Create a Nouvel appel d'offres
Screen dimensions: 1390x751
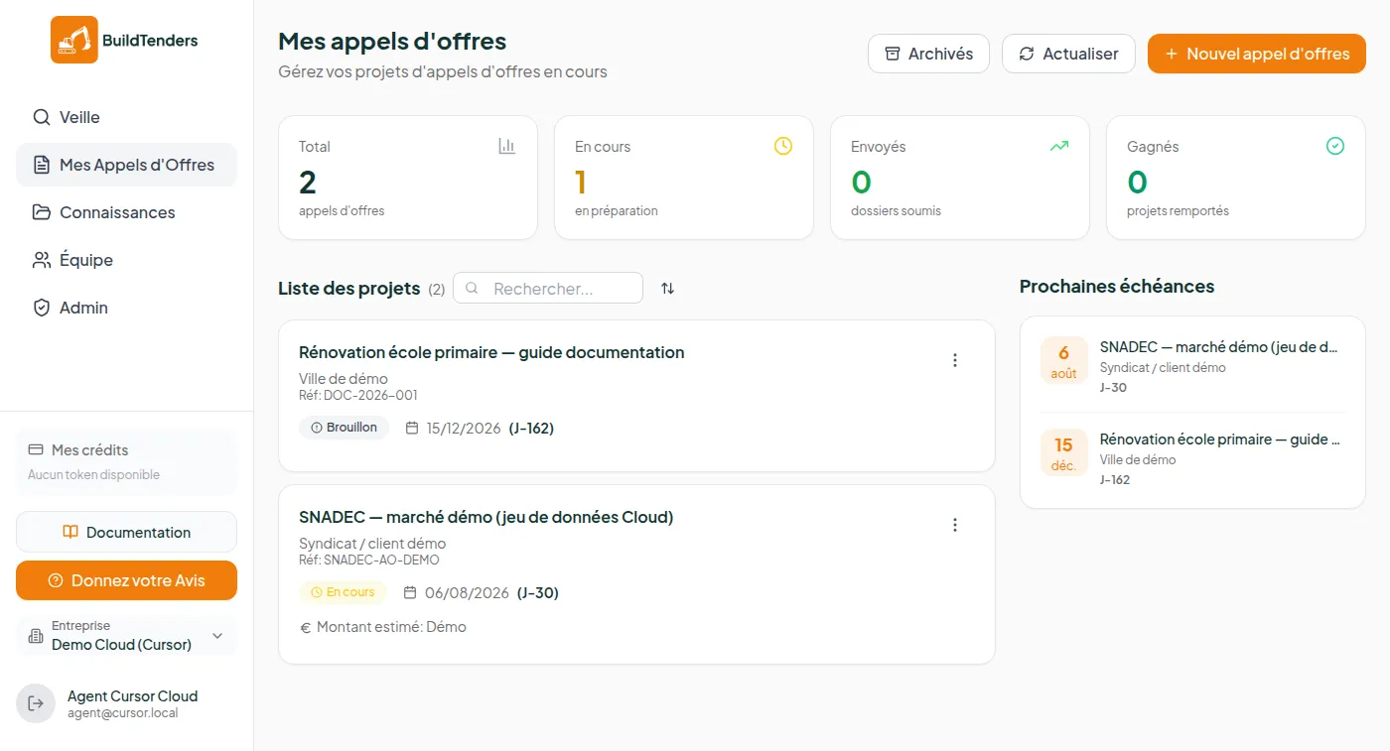point(1257,54)
